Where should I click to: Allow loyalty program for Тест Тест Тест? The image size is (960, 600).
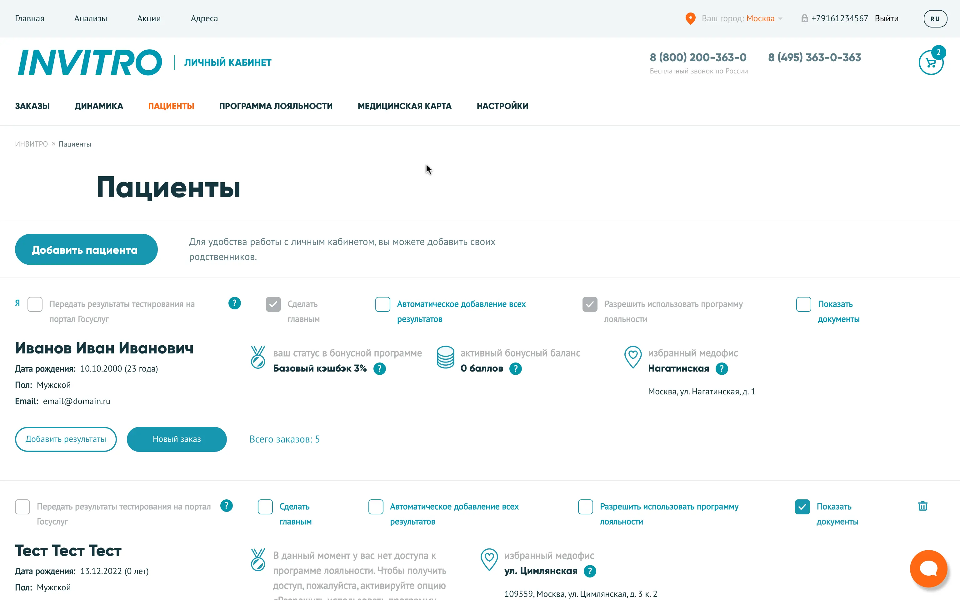[586, 507]
